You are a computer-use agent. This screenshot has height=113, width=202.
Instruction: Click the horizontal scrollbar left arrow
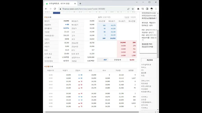click(x=44, y=112)
